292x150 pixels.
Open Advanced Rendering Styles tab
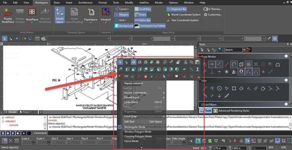(x=232, y=111)
